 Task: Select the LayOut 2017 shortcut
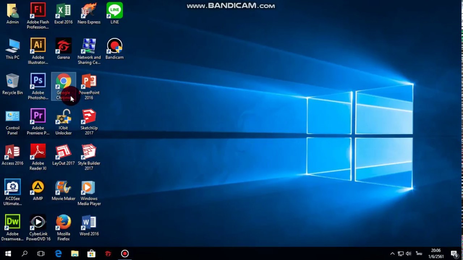coord(63,155)
